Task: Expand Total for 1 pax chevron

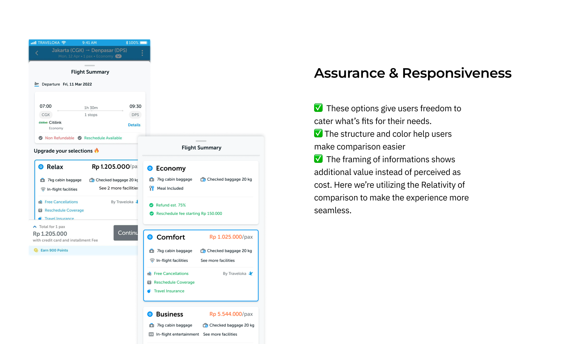Action: 35,227
